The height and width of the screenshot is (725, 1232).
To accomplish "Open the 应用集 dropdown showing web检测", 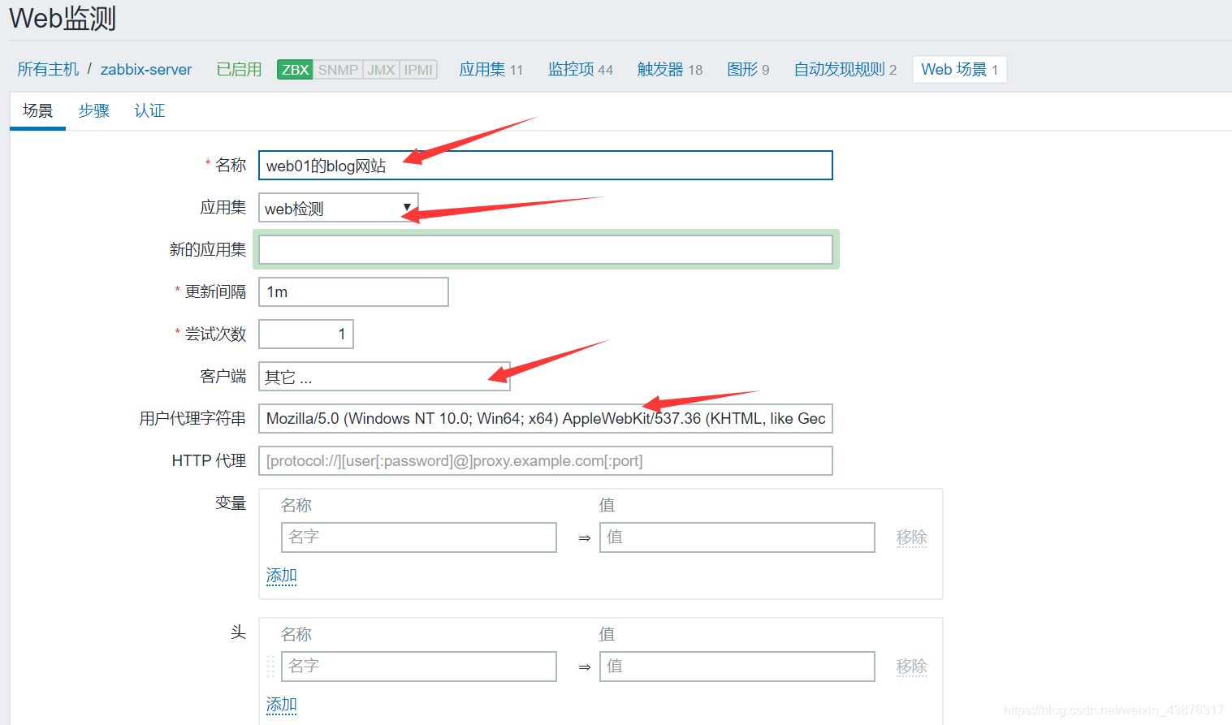I will (x=339, y=208).
